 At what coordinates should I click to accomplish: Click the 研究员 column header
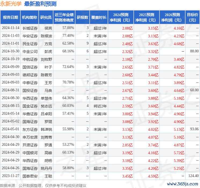pyautogui.click(x=46, y=17)
